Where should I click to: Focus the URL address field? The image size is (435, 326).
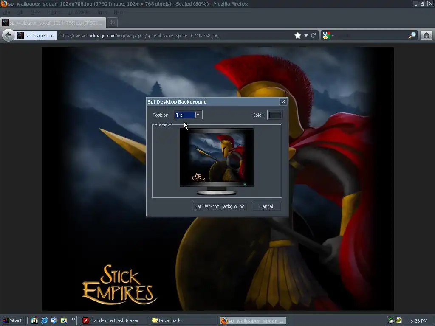tap(175, 36)
